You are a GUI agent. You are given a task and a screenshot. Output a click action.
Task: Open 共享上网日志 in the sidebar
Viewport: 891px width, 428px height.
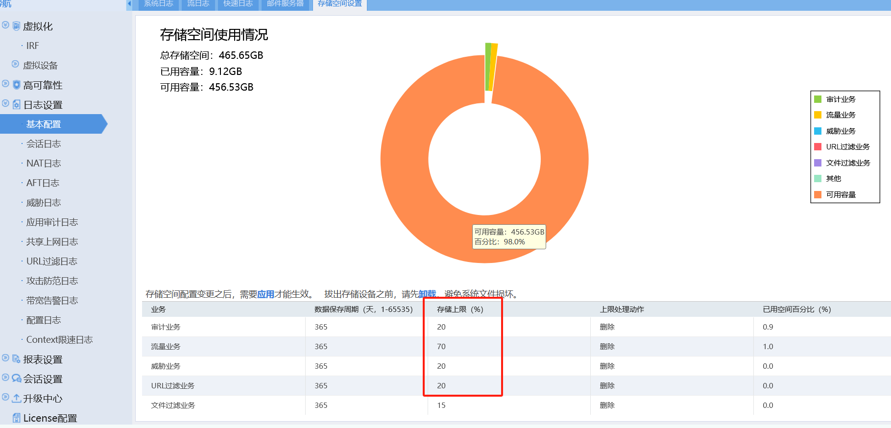click(x=52, y=241)
